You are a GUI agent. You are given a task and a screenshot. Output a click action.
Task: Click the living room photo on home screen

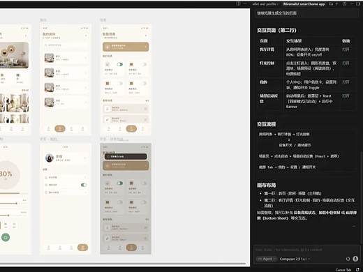click(x=14, y=55)
